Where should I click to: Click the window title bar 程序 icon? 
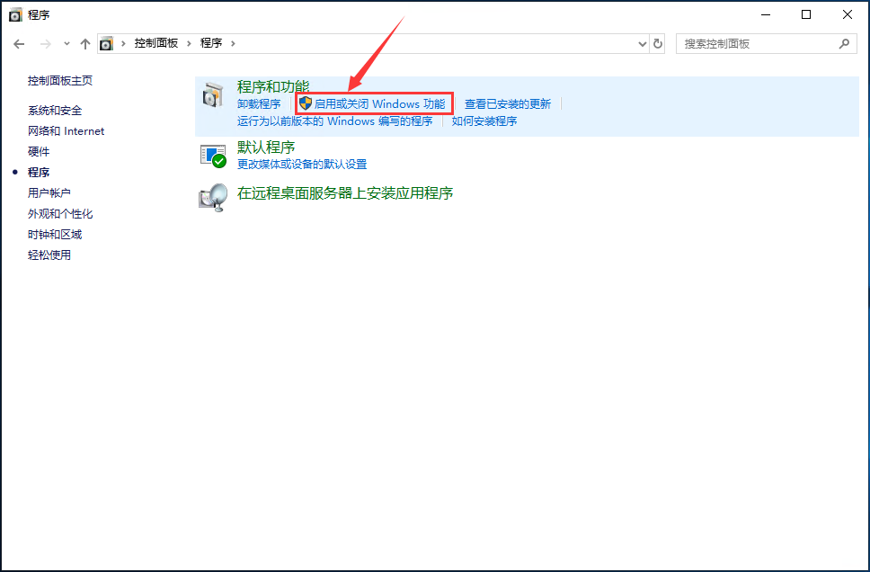pyautogui.click(x=15, y=15)
